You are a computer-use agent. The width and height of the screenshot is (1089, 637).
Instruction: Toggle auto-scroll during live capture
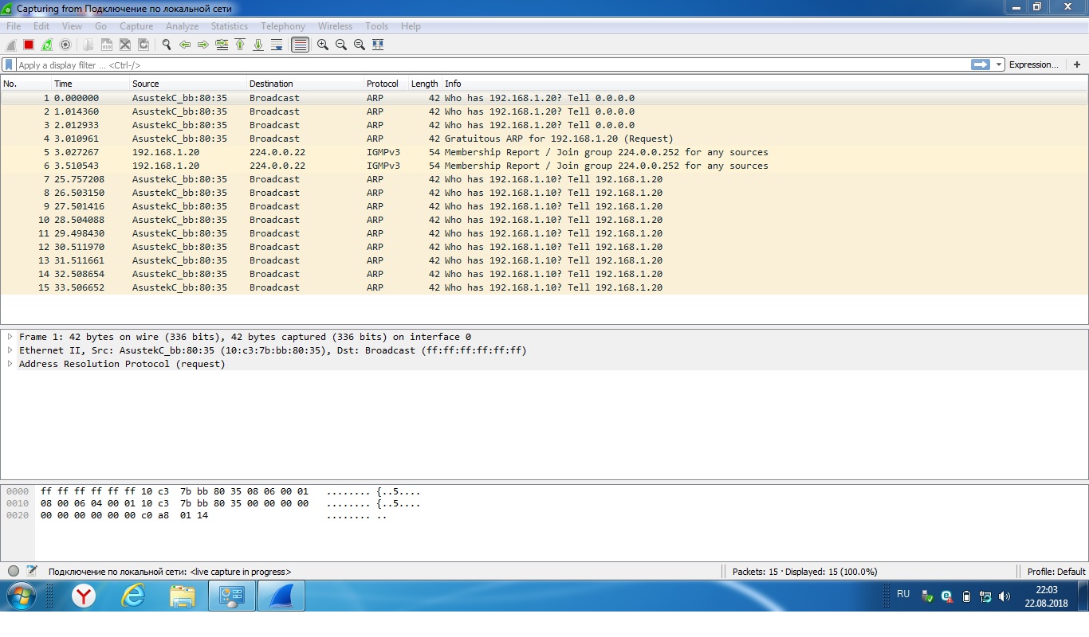pyautogui.click(x=277, y=45)
